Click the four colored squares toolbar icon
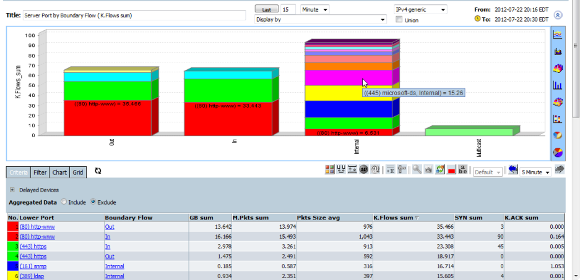Viewport: 580px width, 280px height. [329, 170]
